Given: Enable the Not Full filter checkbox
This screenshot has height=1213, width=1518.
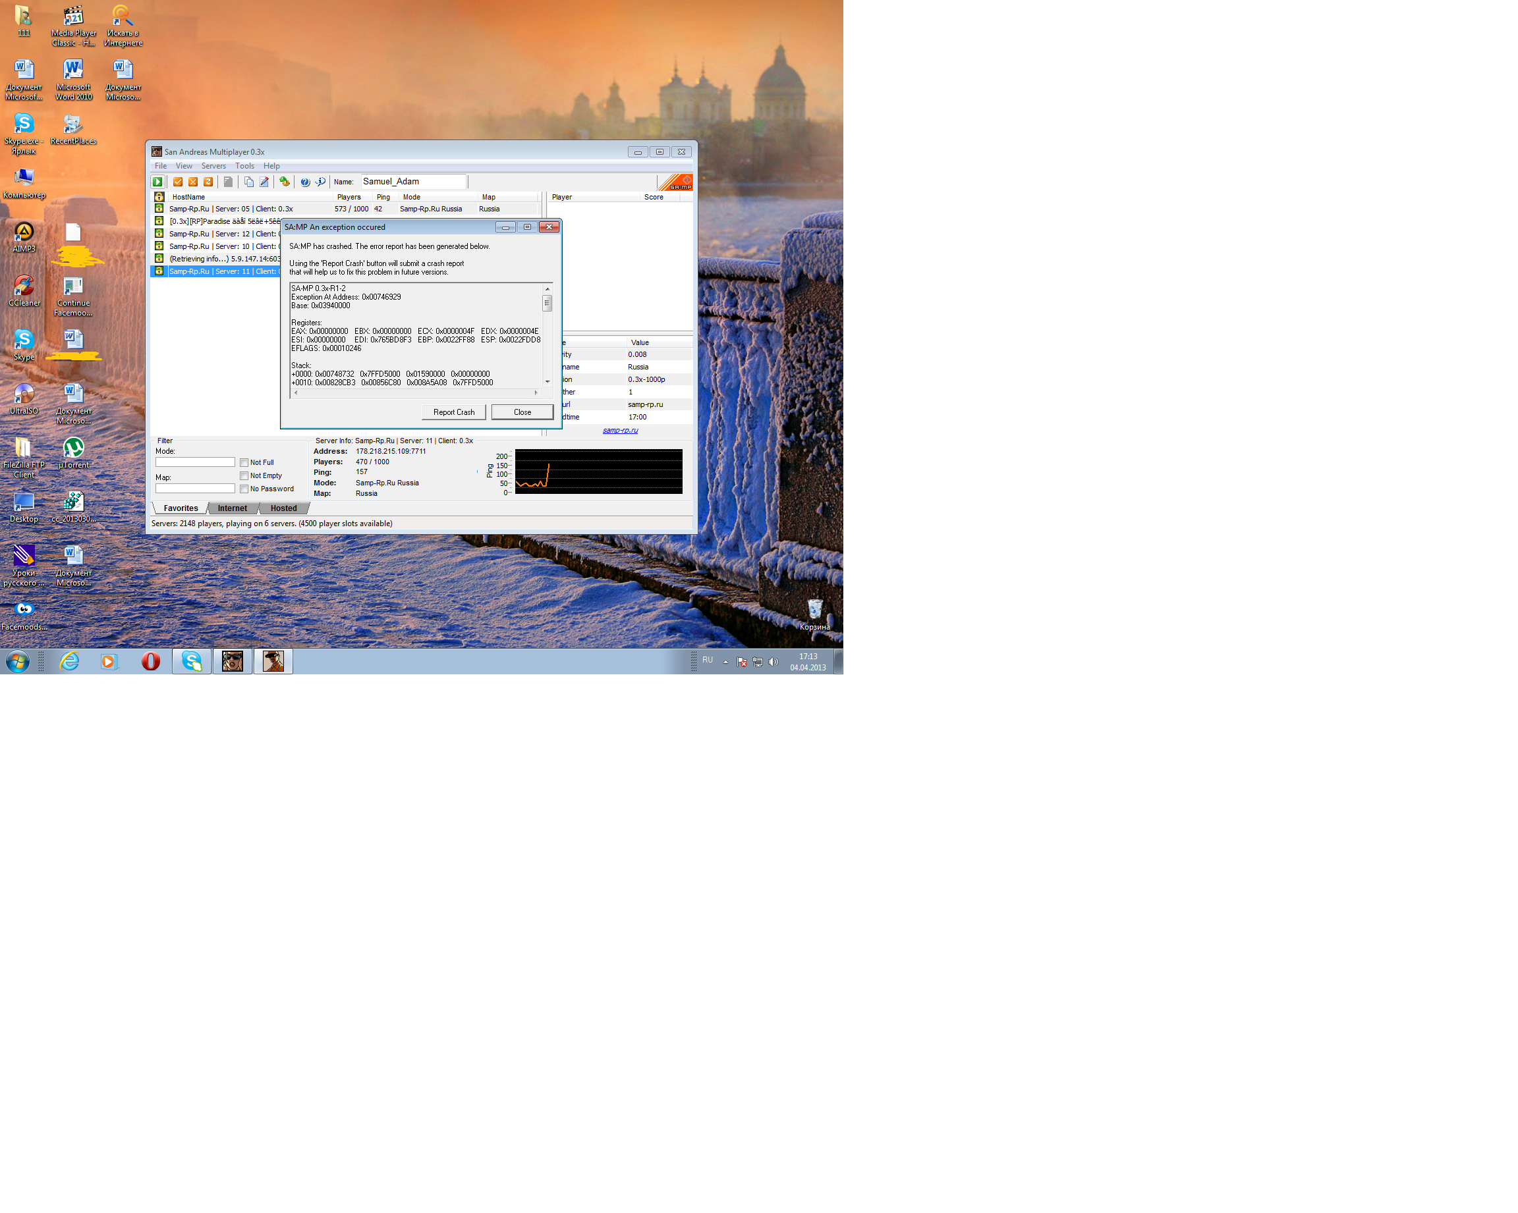Looking at the screenshot, I should click(244, 462).
